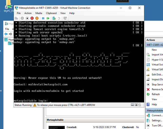Open the Media menu
Screen dimensions: 163x129
click(39, 13)
